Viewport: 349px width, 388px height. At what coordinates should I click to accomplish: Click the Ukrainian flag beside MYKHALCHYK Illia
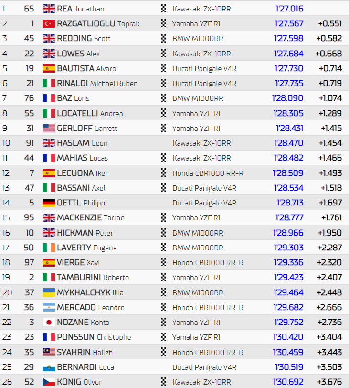pyautogui.click(x=49, y=292)
